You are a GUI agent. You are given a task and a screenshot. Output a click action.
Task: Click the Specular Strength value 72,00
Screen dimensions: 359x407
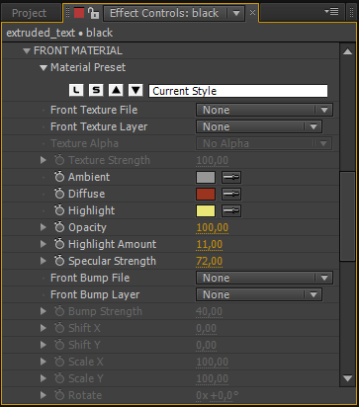point(210,261)
